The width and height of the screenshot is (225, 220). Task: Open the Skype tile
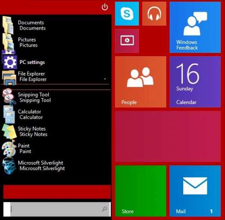pos(127,13)
